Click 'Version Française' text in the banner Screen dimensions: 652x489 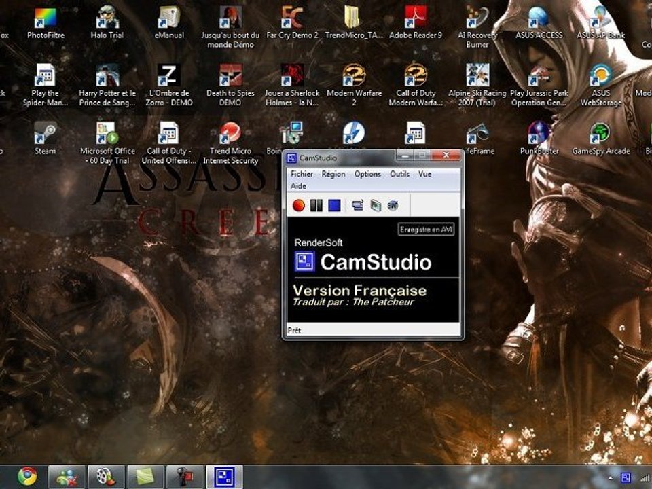360,290
